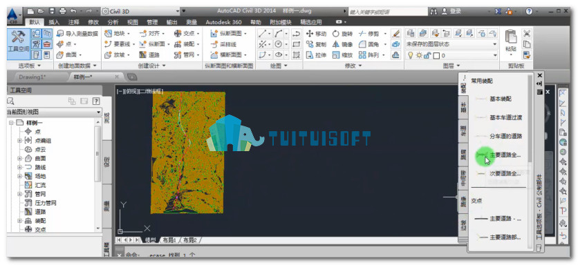Click the layer 0 color swatch square

click(x=436, y=56)
